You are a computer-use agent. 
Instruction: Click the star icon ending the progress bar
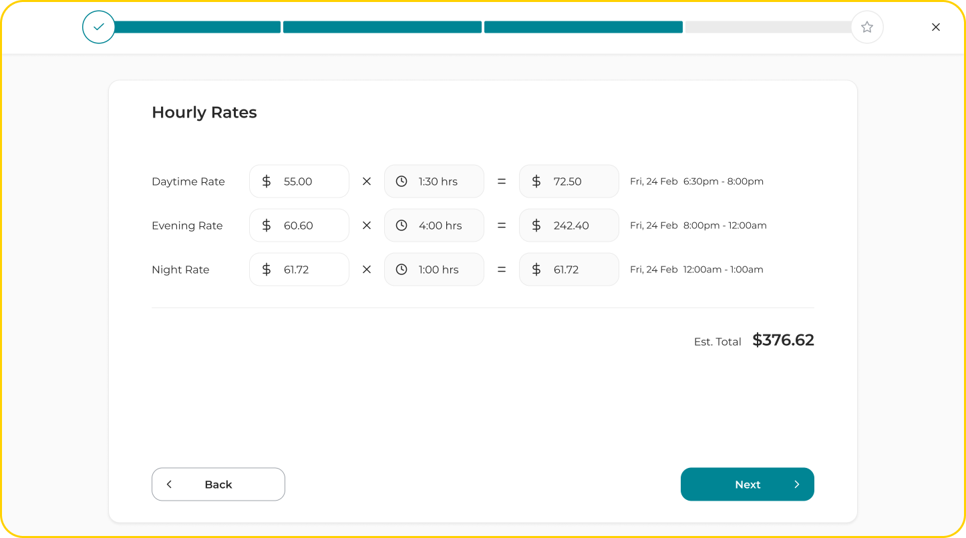click(867, 27)
